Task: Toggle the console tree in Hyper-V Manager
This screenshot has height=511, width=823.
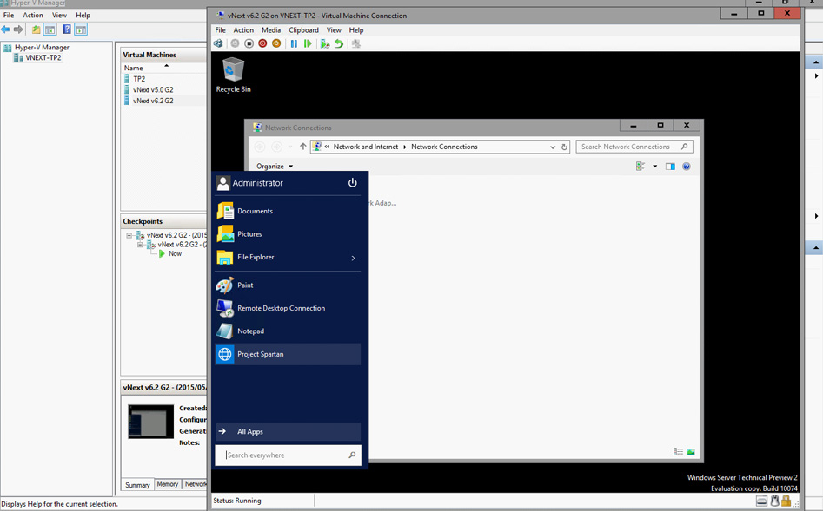Action: pos(50,29)
